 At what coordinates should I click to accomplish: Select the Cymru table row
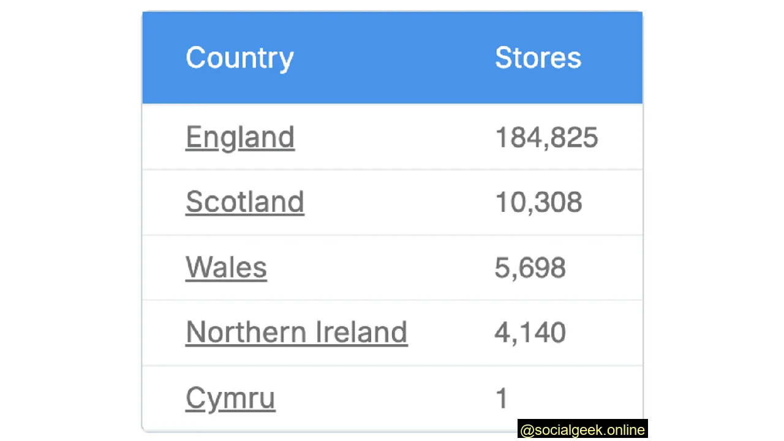tap(392, 398)
